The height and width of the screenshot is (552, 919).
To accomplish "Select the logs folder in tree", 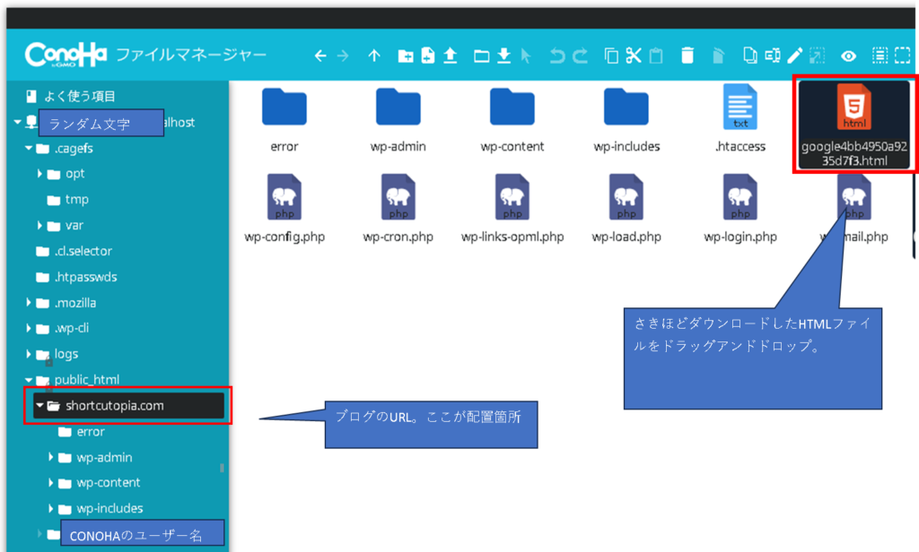I will point(66,354).
